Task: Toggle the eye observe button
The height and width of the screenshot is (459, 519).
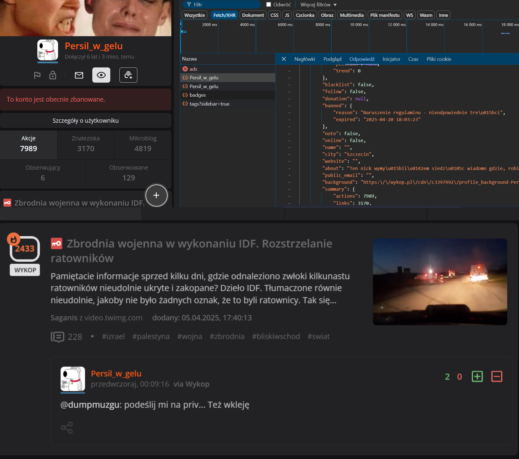Action: [101, 75]
